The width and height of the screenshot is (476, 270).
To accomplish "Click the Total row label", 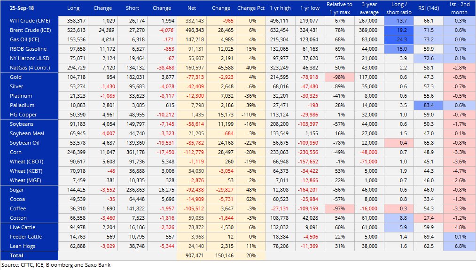I will tap(16, 255).
